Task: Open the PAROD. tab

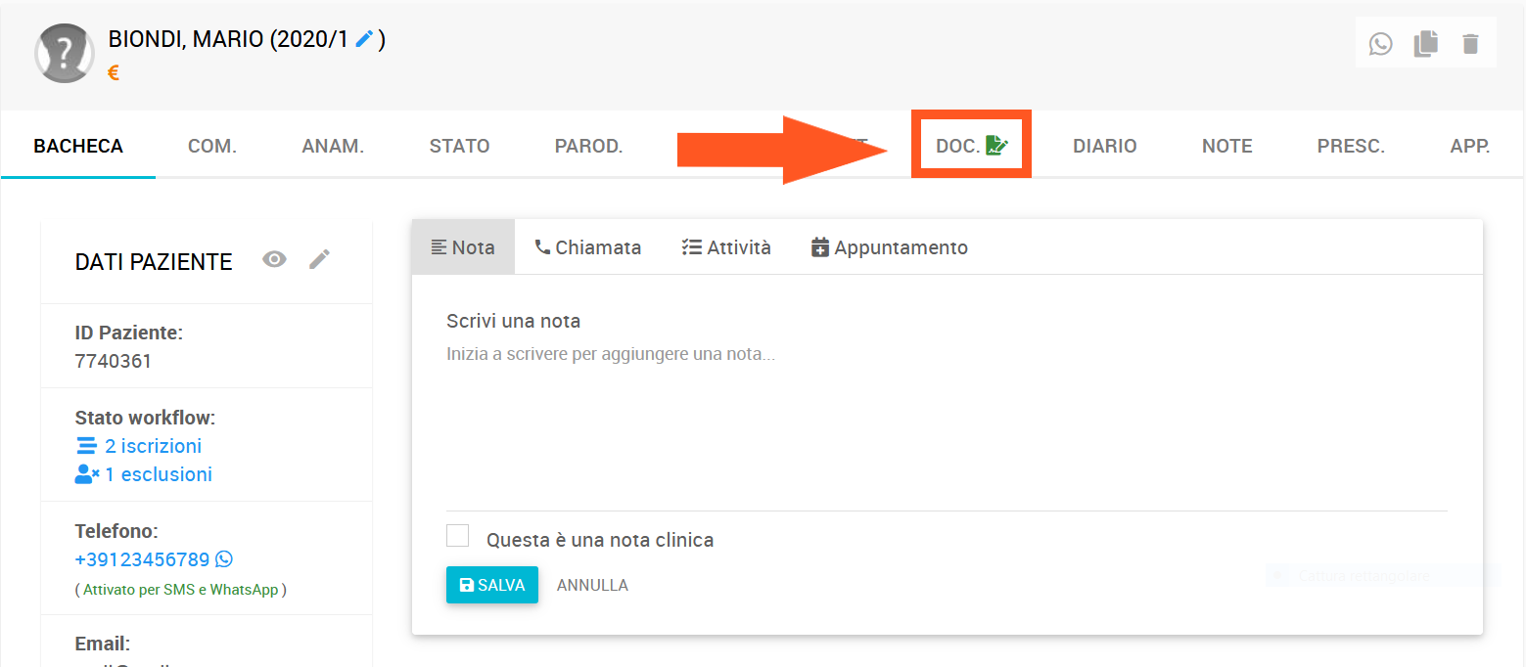Action: pyautogui.click(x=588, y=147)
